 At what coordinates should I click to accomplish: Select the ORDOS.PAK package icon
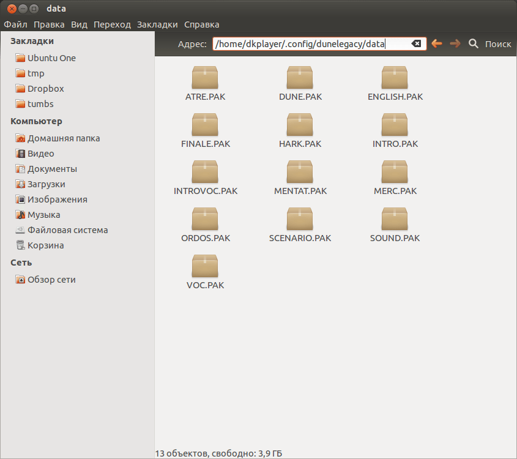tap(205, 219)
